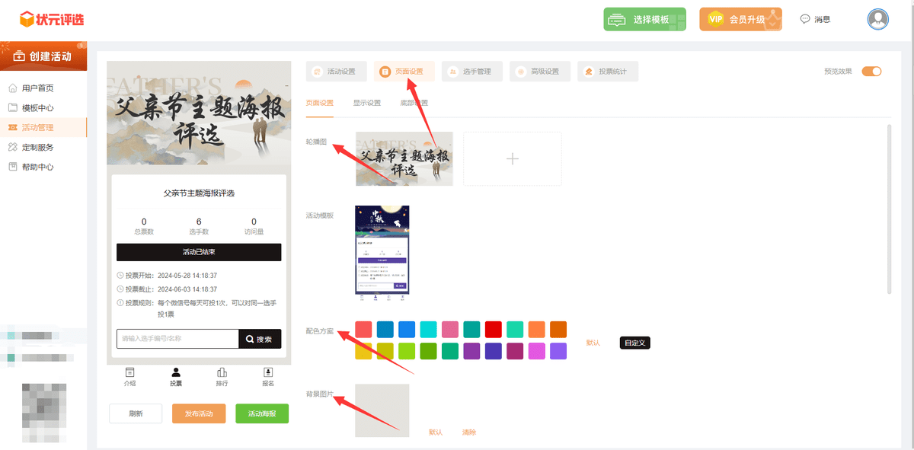Click the 发布活动 publish button
This screenshot has width=914, height=450.
coord(198,413)
